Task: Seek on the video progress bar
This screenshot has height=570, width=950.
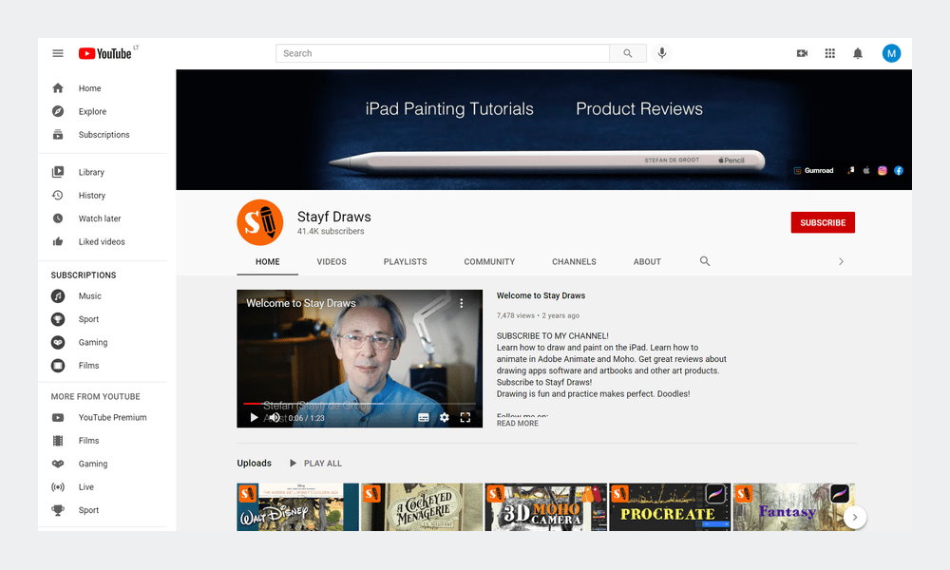Action: 359,404
